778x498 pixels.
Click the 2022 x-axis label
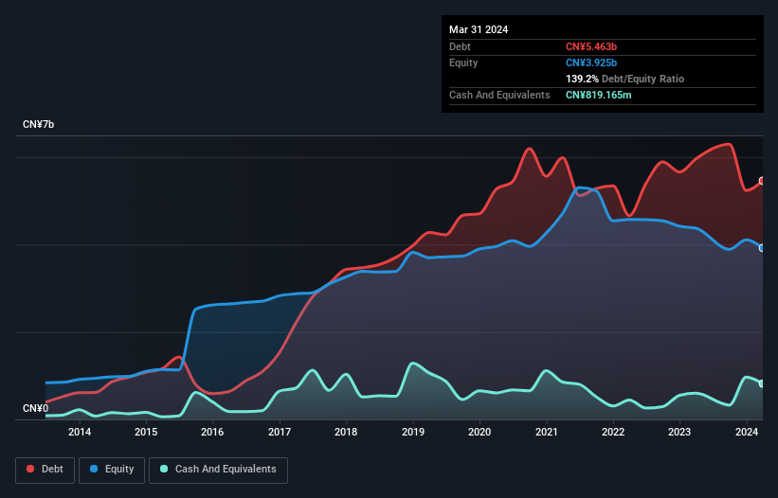[x=613, y=432]
